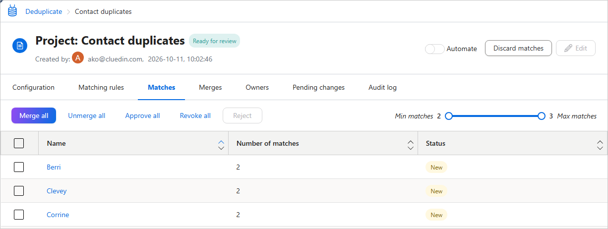
Task: Select the Matches tab
Action: [162, 87]
